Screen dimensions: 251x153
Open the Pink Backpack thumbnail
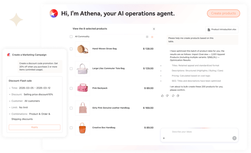(82, 88)
